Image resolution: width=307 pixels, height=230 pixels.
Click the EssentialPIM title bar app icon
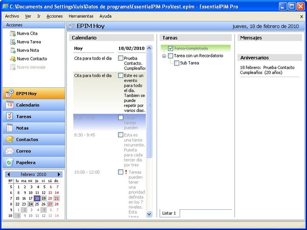5,6
